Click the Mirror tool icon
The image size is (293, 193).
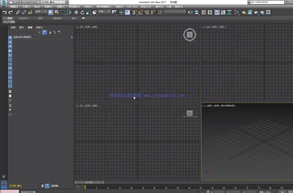(x=190, y=12)
